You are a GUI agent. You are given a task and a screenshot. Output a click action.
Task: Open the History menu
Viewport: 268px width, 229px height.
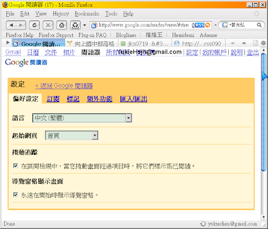(x=61, y=14)
